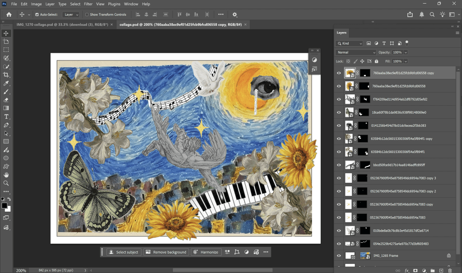Open the Opacity slider dropdown arrow
This screenshot has width=462, height=273.
(x=406, y=52)
